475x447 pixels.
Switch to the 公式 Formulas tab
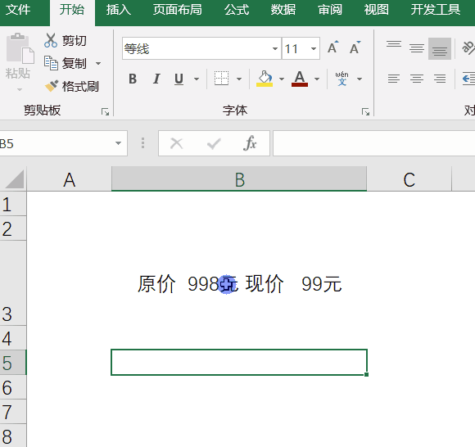click(237, 10)
